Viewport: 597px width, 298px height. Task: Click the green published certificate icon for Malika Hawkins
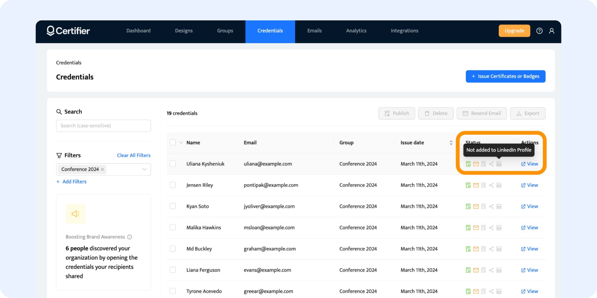pos(468,227)
